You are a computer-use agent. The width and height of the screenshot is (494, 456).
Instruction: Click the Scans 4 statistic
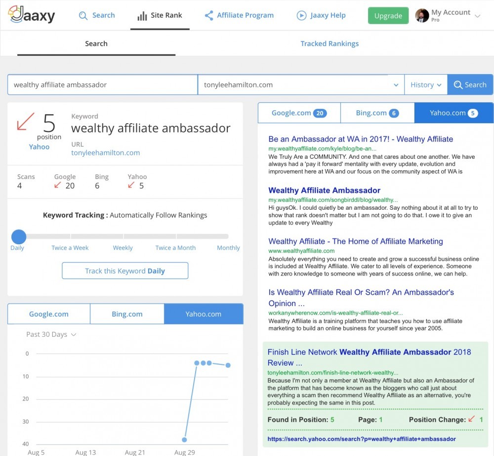pos(26,182)
